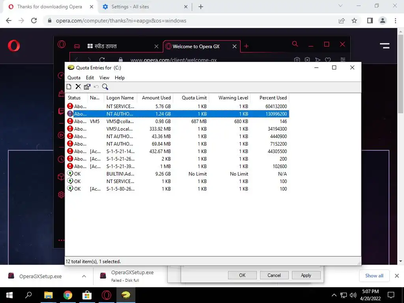Screen dimensions: 404x303
Task: Sort by the Status column header
Action: click(76, 98)
